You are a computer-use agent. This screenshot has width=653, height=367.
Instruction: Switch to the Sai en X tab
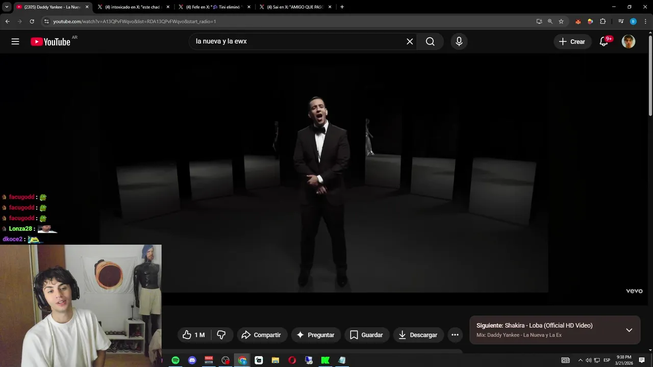click(295, 7)
